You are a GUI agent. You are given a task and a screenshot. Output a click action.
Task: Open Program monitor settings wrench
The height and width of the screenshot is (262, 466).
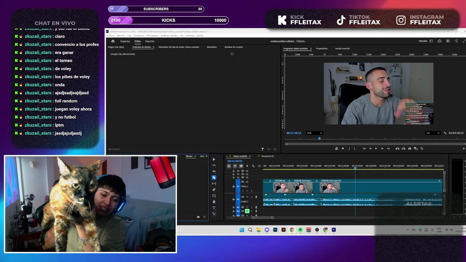(x=445, y=133)
